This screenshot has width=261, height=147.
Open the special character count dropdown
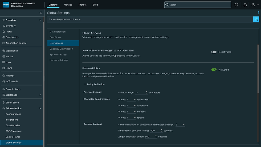pos(131,118)
